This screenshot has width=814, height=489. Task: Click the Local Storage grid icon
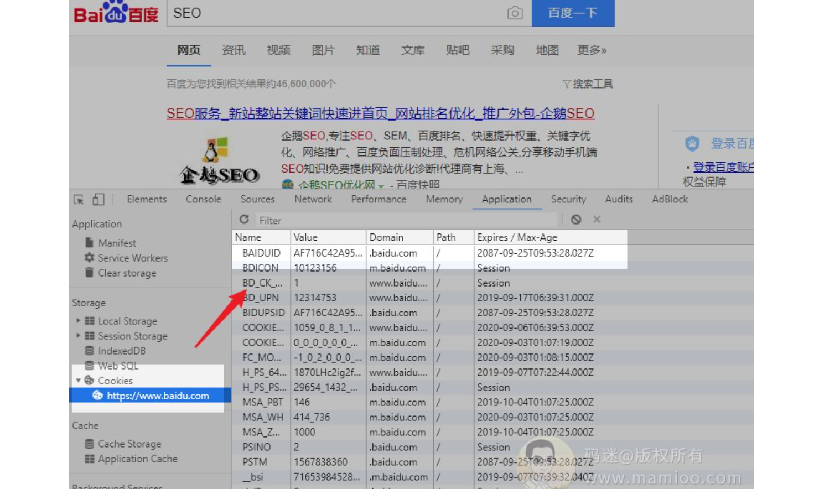pos(90,321)
